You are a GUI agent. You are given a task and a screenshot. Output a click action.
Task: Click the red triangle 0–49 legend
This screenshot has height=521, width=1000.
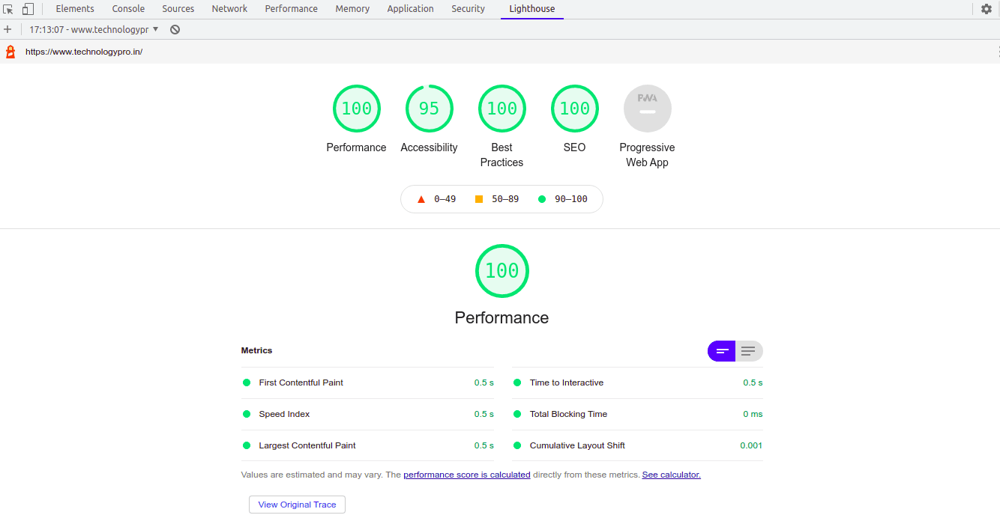436,199
